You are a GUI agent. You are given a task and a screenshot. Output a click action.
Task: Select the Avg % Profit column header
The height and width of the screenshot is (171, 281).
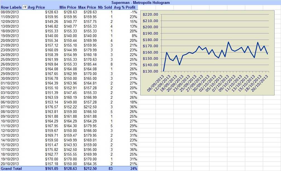click(x=125, y=7)
